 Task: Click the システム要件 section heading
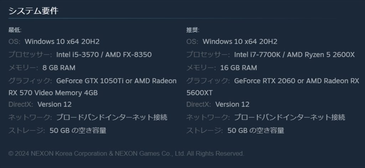pos(33,11)
